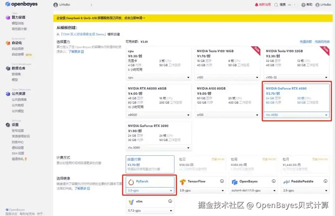Expand the rtx-3090 spec dropdown
This screenshot has width=335, height=216.
pyautogui.click(x=159, y=148)
